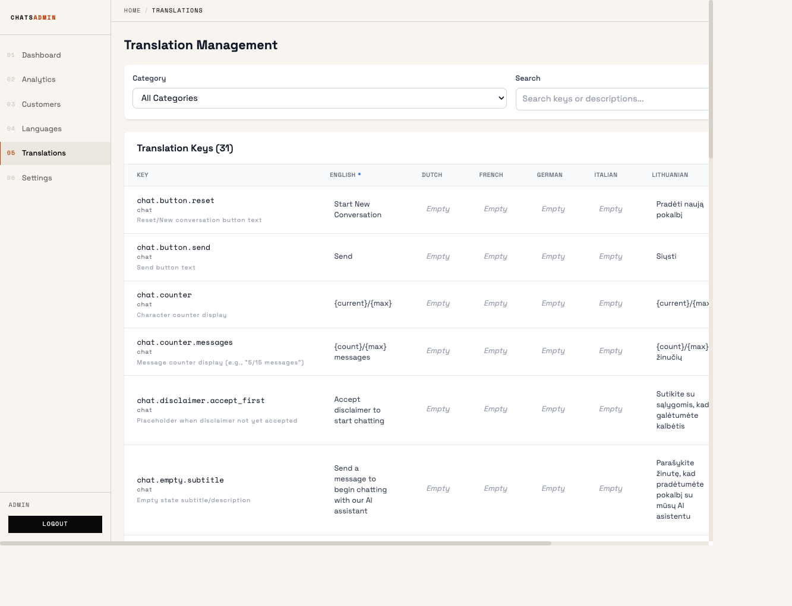This screenshot has height=606, width=792.
Task: Click the Empty Dutch cell for chat.button.reset
Action: 438,209
